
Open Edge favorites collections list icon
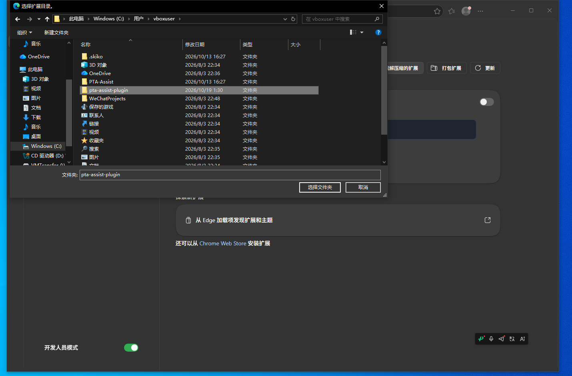(x=452, y=11)
